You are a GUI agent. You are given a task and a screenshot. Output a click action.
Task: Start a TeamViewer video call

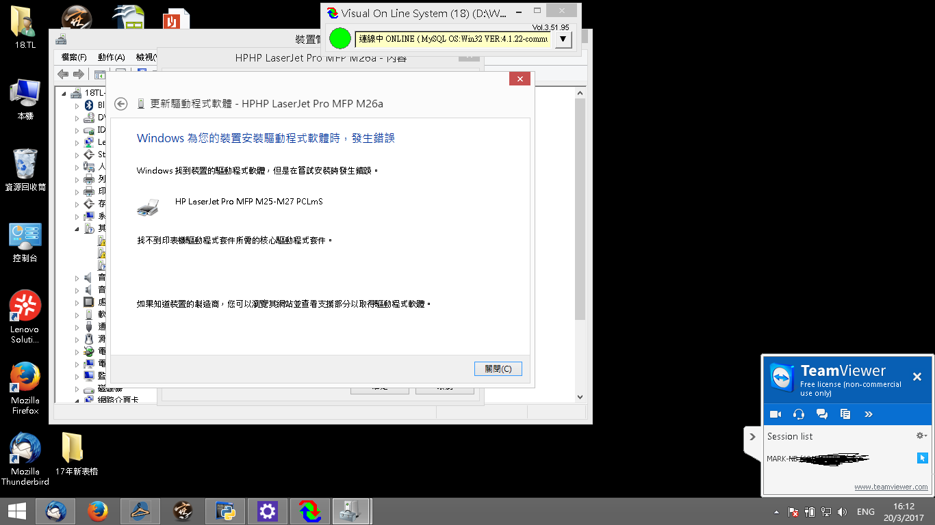tap(776, 414)
